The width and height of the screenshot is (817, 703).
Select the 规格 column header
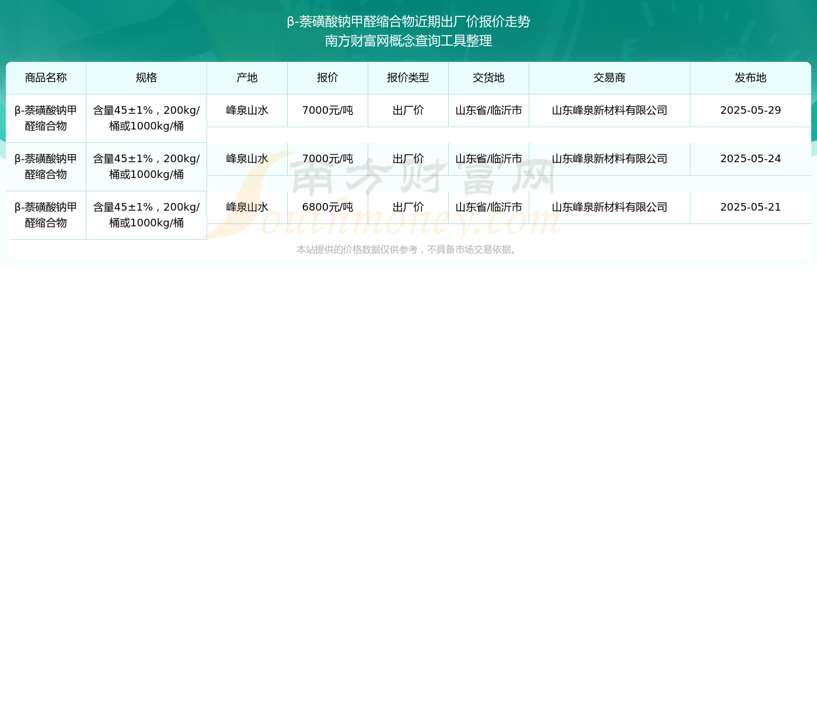146,78
